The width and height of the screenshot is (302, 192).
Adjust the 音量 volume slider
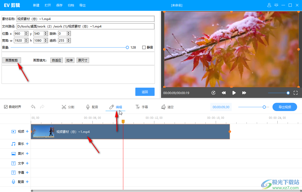click(x=127, y=47)
